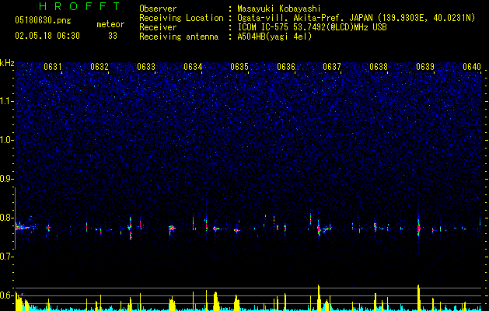The width and height of the screenshot is (489, 311).
Task: Click the timestamp 02.05.18 06:30
Action: click(x=47, y=36)
